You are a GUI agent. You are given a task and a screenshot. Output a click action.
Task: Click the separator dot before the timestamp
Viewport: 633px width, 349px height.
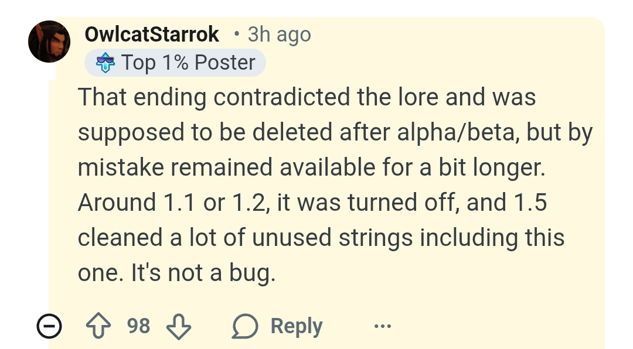coord(237,35)
